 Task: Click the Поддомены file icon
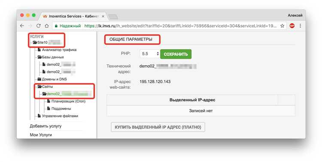click(x=49, y=108)
